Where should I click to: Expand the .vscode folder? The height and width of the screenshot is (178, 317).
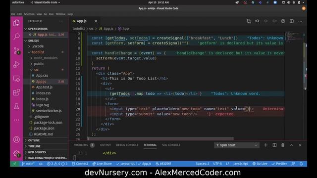click(x=38, y=46)
